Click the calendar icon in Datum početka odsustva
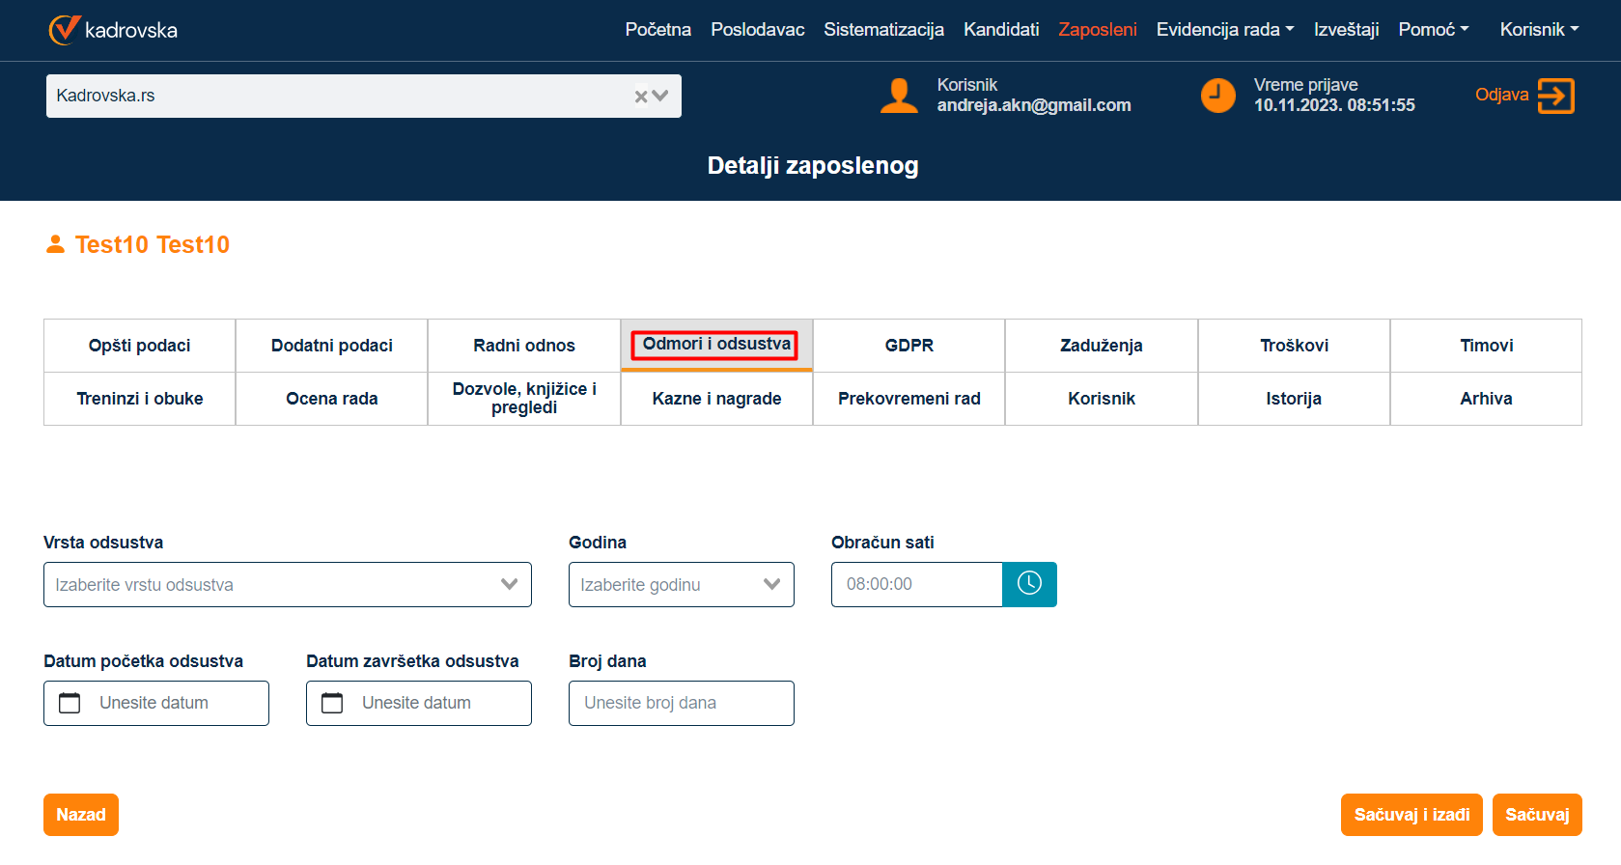This screenshot has width=1621, height=865. (x=70, y=703)
